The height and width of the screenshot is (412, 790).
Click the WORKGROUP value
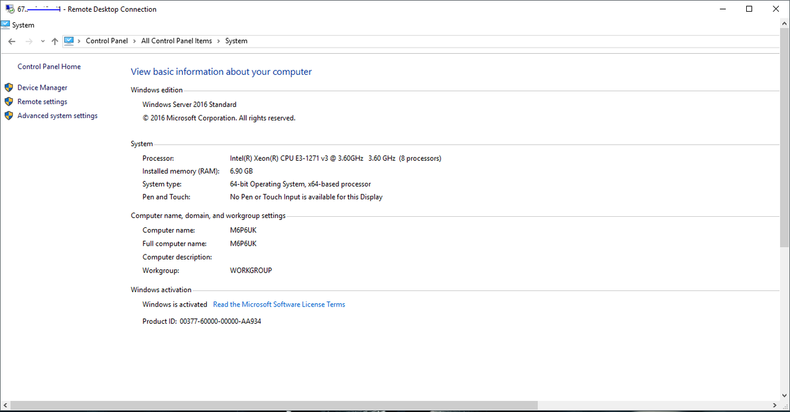[251, 271]
